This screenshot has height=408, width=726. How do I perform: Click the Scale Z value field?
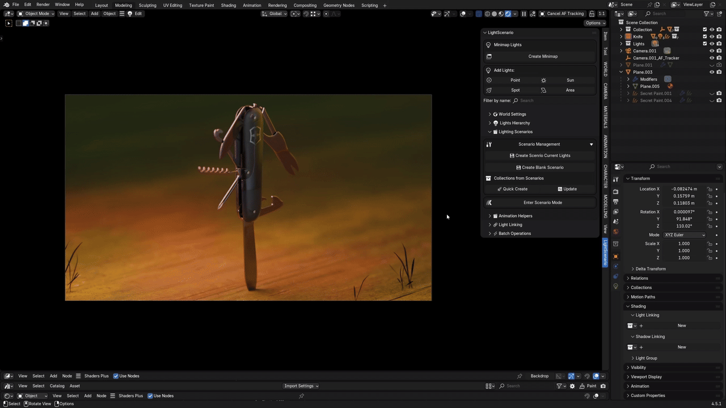click(x=684, y=258)
